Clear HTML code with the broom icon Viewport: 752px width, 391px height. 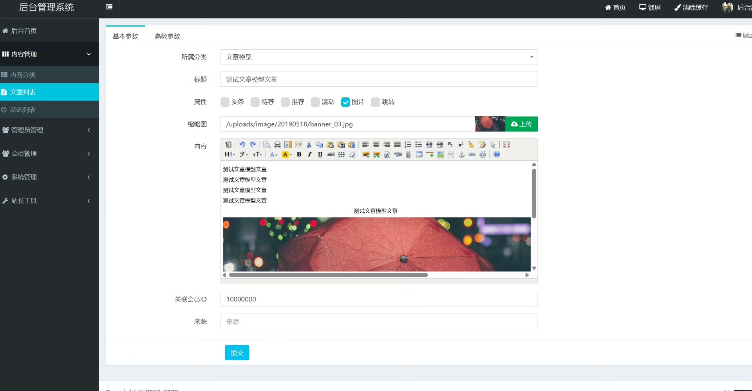(471, 145)
